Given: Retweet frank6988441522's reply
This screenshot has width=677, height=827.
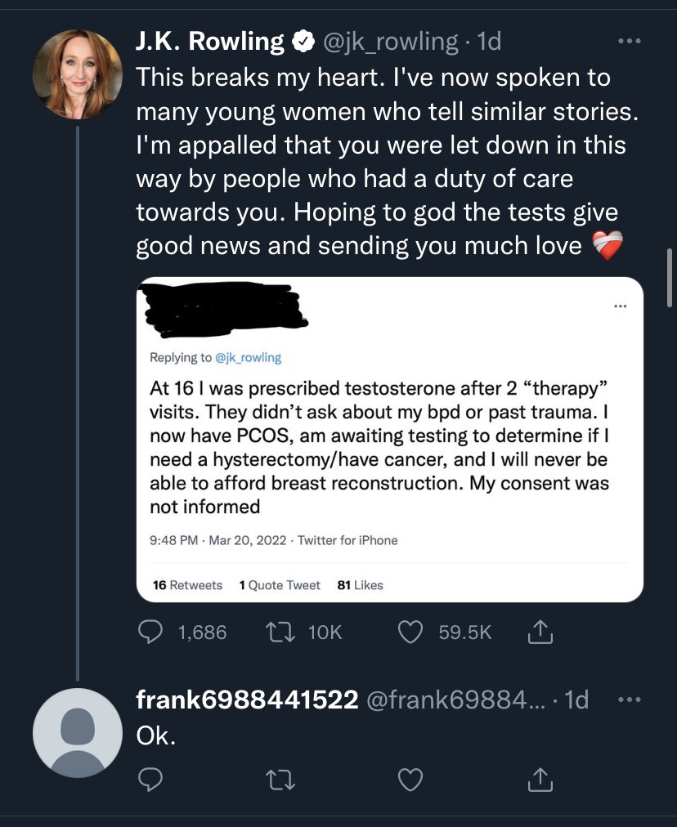Looking at the screenshot, I should point(280,780).
